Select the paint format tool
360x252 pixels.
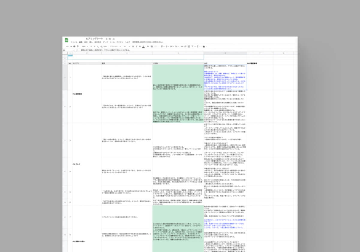point(78,46)
